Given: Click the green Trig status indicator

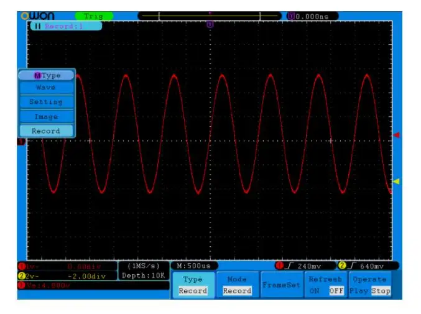Looking at the screenshot, I should coord(94,16).
